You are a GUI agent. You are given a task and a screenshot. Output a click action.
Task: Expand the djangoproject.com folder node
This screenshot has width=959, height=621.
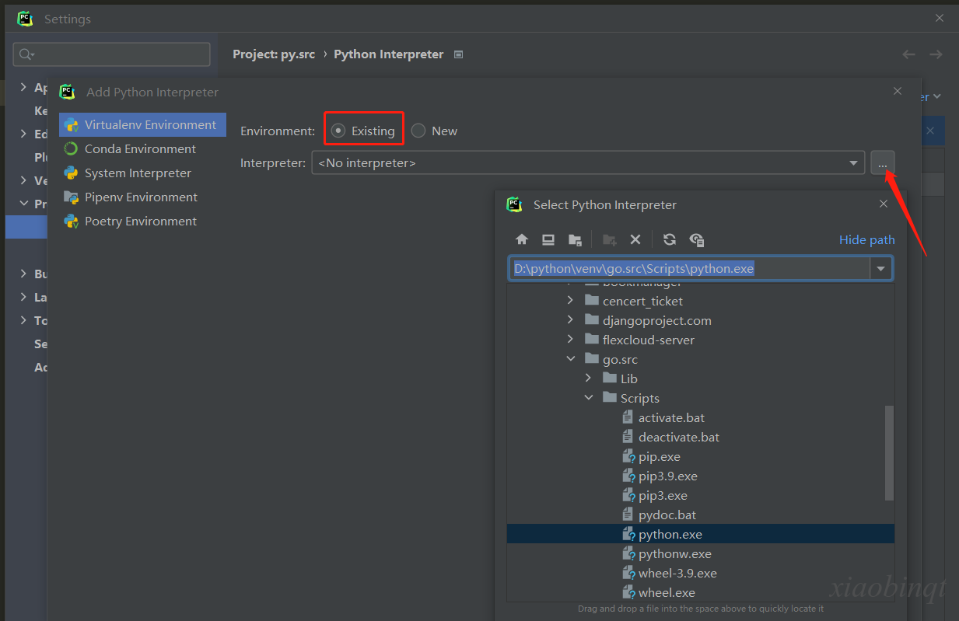click(570, 320)
